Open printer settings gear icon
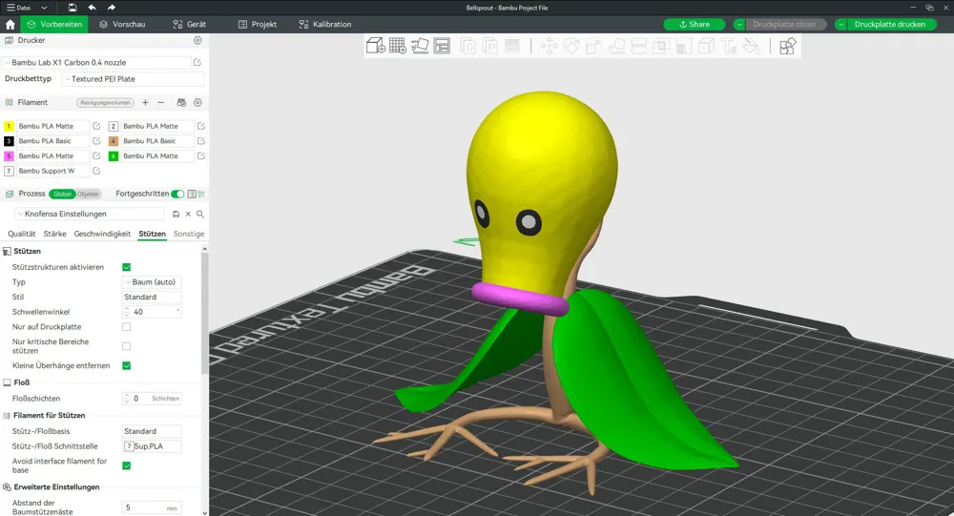Viewport: 954px width, 516px height. click(197, 40)
